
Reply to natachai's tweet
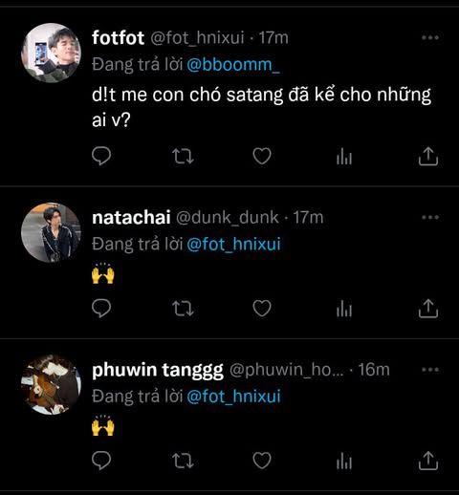point(101,308)
